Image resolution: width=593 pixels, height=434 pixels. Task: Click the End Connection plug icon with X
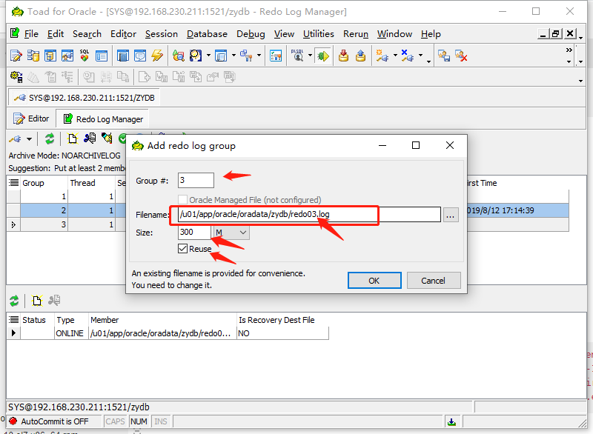pos(407,56)
